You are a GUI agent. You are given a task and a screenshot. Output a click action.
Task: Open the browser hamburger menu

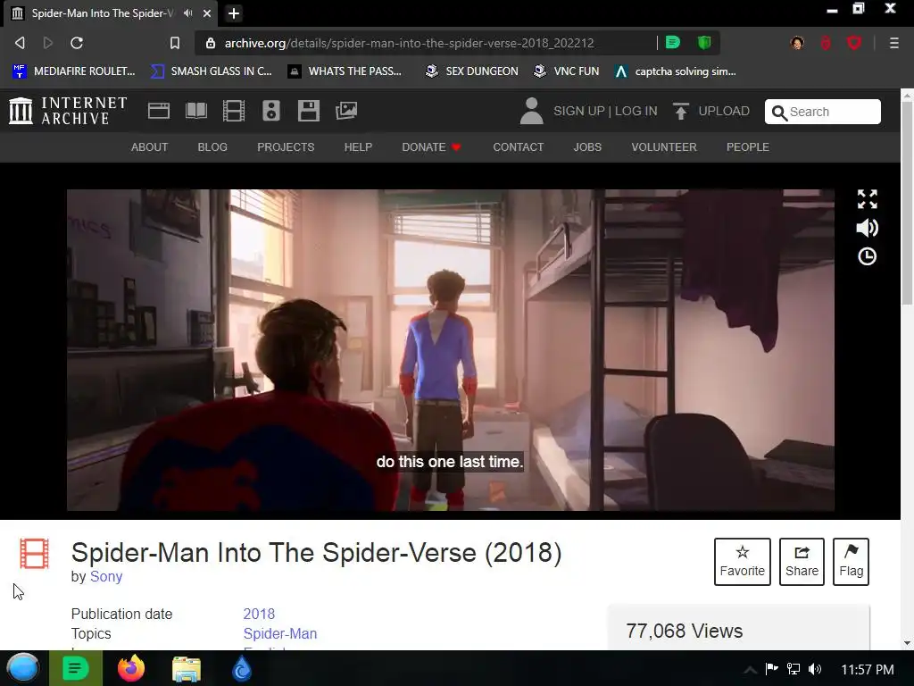893,43
